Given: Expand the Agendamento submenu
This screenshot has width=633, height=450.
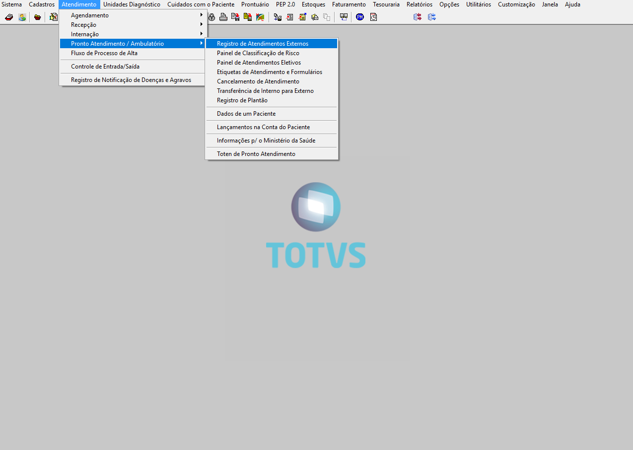Looking at the screenshot, I should (x=133, y=15).
